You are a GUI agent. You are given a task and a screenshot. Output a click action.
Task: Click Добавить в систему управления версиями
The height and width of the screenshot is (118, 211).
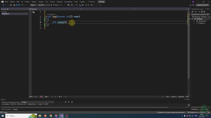pyautogui.click(x=171, y=112)
